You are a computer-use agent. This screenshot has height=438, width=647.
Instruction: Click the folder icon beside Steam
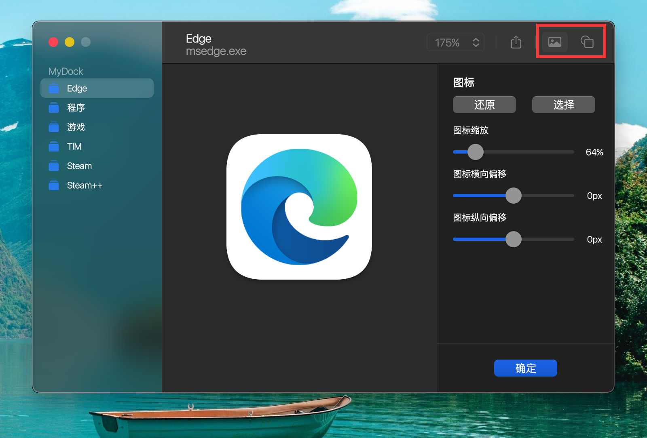coord(54,166)
